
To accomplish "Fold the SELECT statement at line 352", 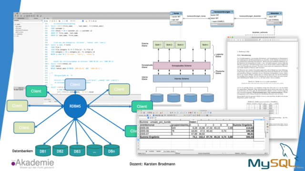I will coord(49,26).
